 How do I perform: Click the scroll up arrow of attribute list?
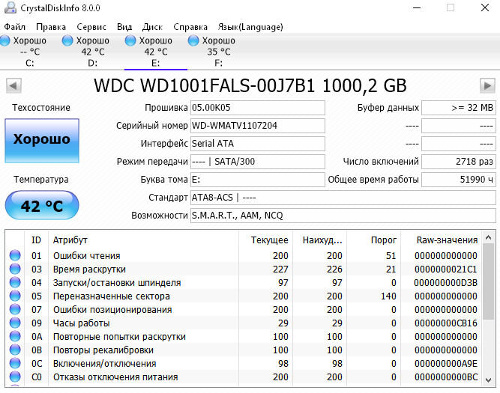coord(488,237)
